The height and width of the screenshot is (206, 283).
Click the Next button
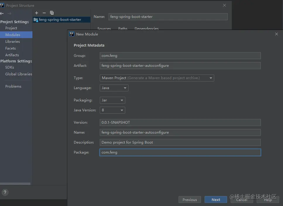point(216,200)
